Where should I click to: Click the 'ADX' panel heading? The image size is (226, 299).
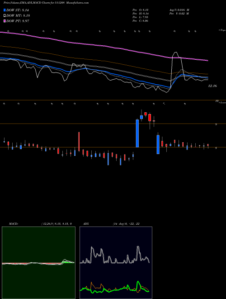tap(86, 224)
